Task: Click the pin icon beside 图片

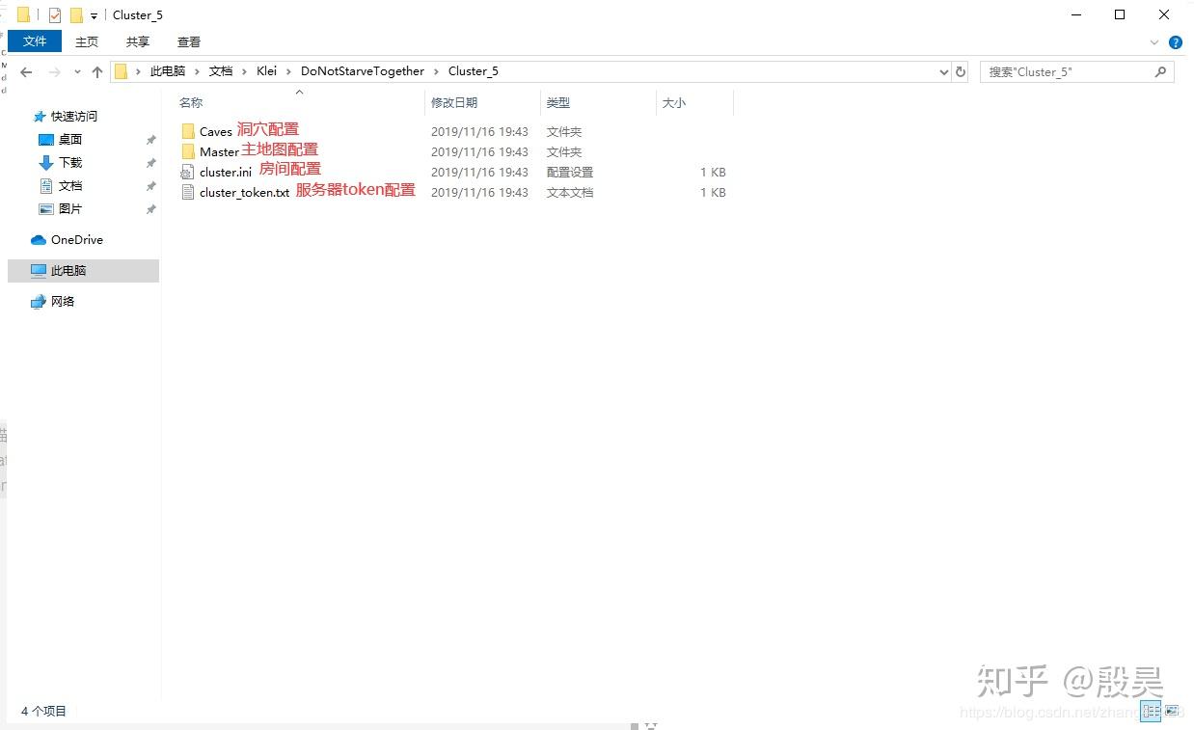Action: click(x=150, y=209)
